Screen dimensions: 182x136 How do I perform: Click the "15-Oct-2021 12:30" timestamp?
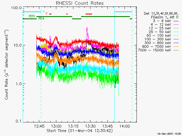[169, 134]
